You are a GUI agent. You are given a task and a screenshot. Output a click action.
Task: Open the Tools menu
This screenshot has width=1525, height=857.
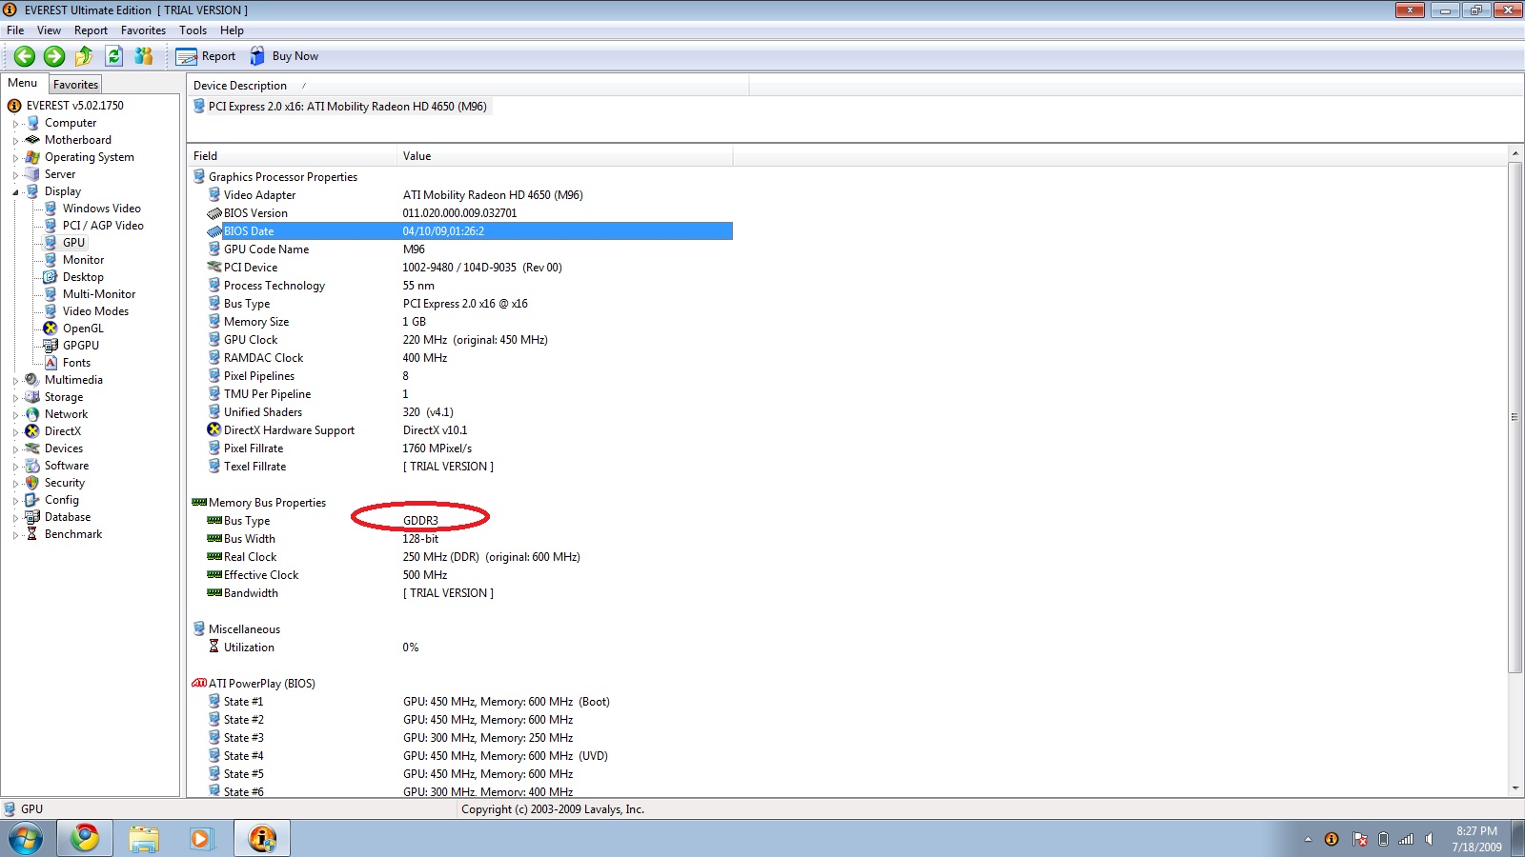tap(193, 30)
